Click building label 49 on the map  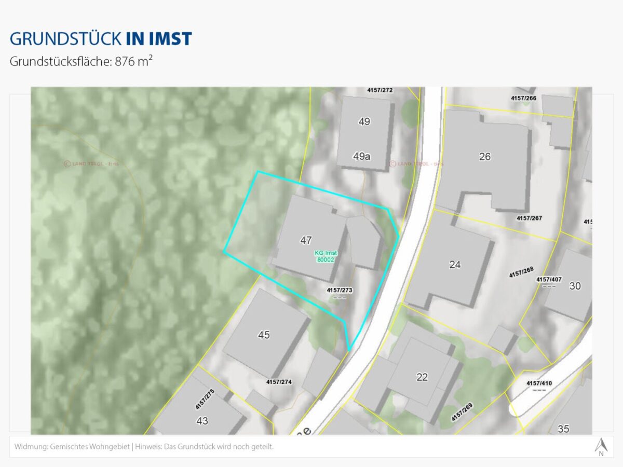point(364,122)
